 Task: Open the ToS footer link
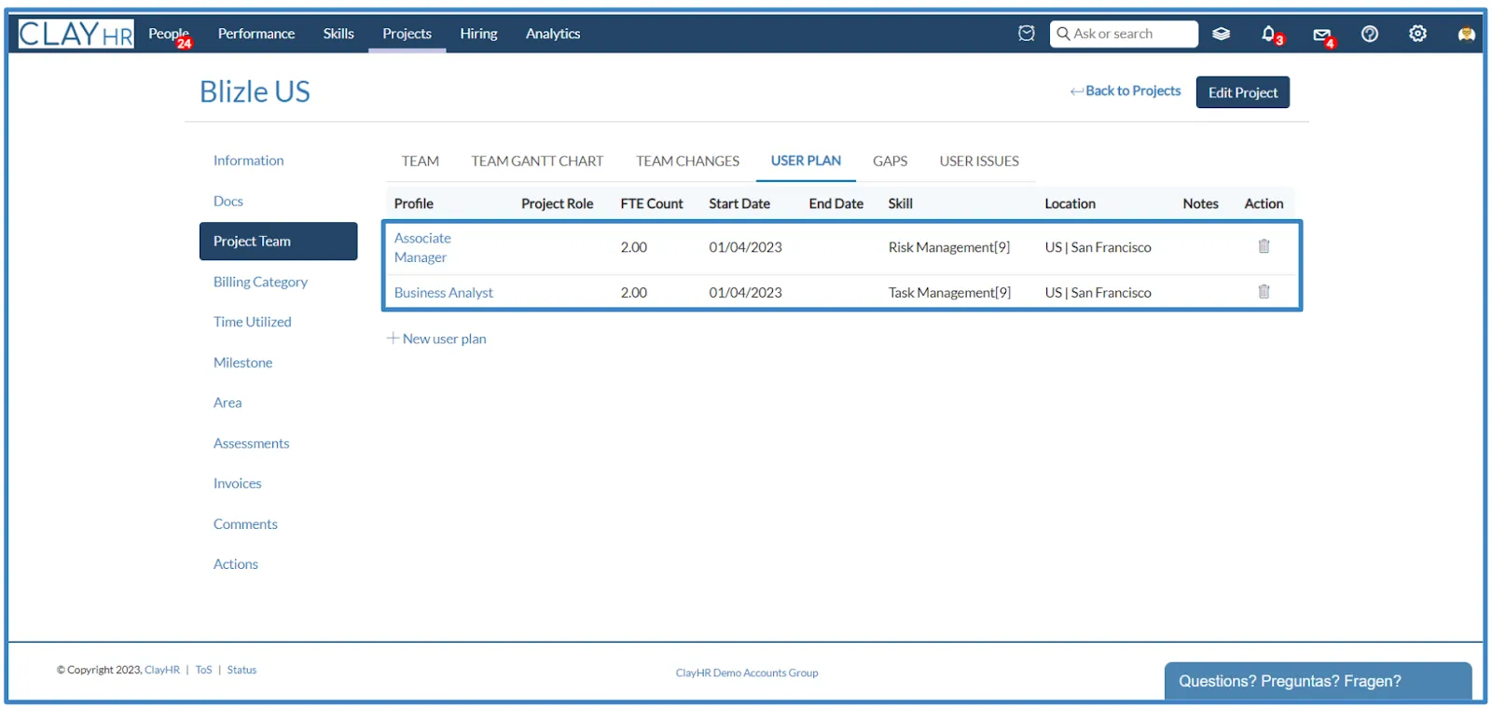(x=203, y=670)
